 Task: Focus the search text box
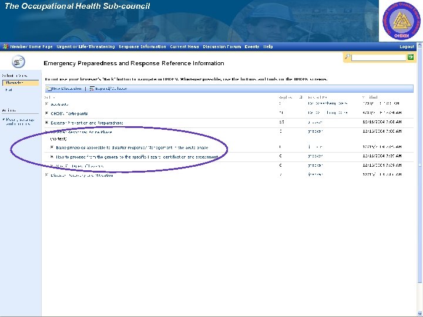point(378,57)
